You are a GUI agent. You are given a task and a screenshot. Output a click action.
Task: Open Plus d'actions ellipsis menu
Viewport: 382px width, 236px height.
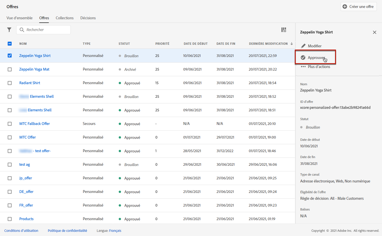pos(303,67)
